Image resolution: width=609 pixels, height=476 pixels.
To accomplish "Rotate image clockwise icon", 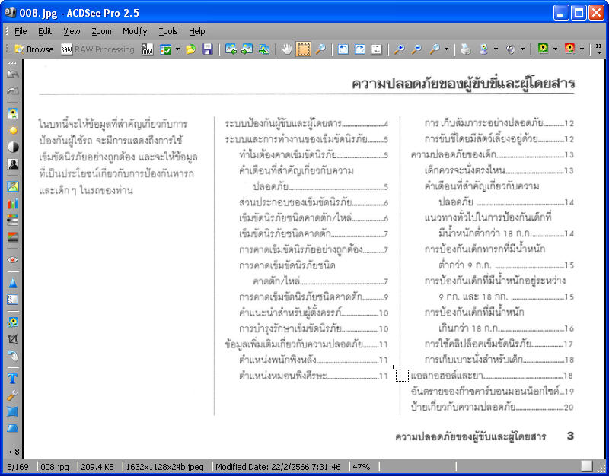I will click(360, 49).
